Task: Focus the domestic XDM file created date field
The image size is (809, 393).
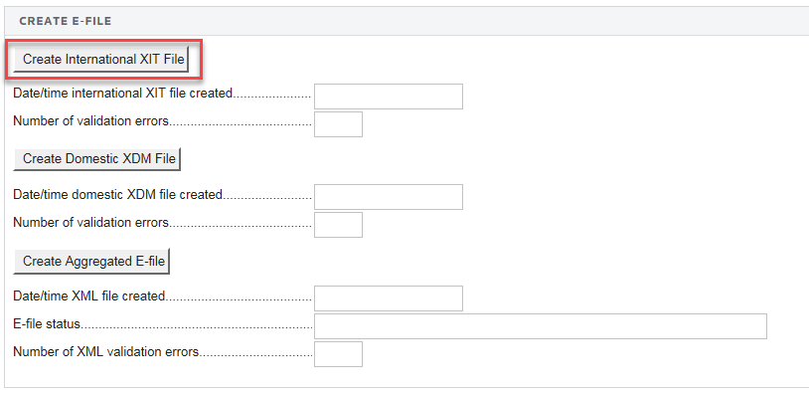Action: point(388,197)
